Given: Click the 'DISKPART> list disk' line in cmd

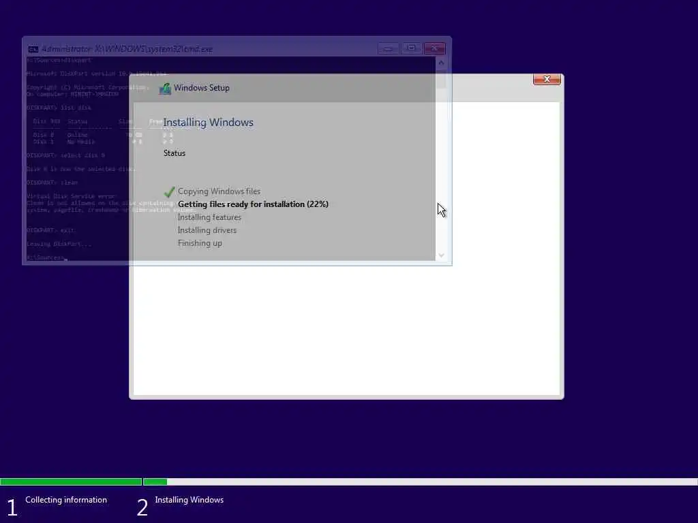Looking at the screenshot, I should pos(59,108).
